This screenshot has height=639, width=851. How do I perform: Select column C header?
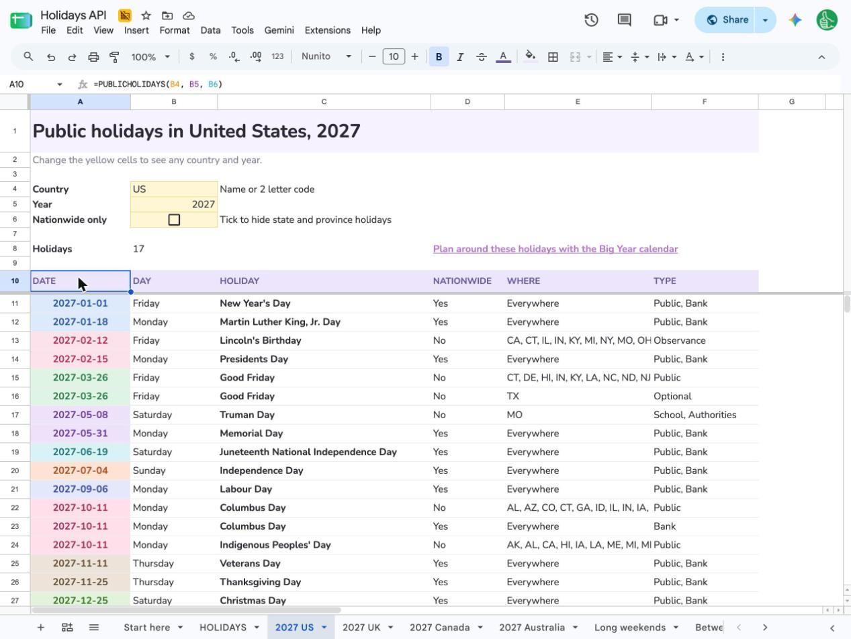(324, 102)
